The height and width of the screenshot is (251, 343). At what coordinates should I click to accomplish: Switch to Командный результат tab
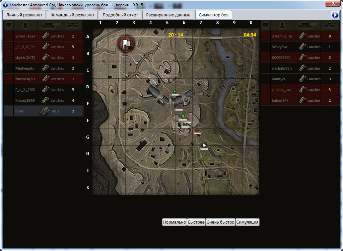point(72,15)
